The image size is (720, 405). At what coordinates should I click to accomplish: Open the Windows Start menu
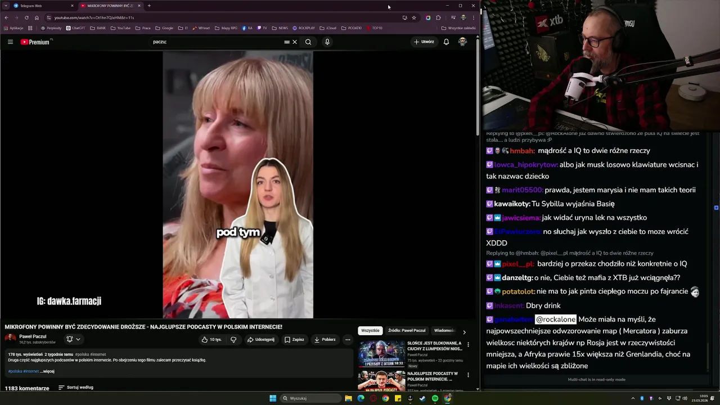pos(273,398)
